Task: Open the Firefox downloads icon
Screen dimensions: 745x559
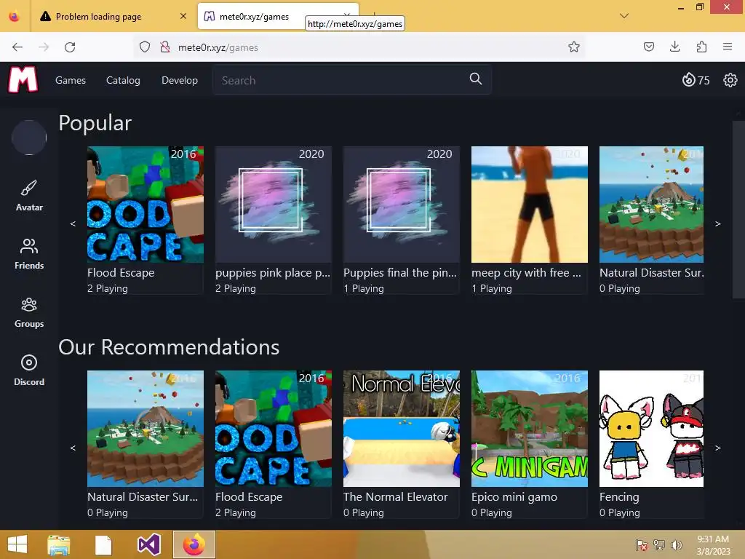Action: (x=674, y=47)
